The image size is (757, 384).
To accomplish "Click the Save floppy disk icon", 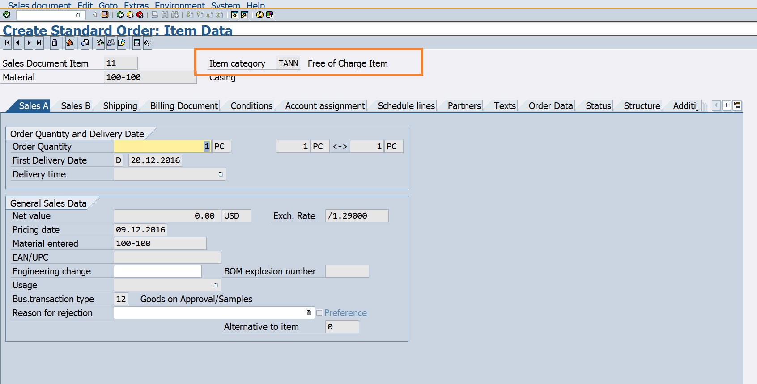I will [105, 15].
